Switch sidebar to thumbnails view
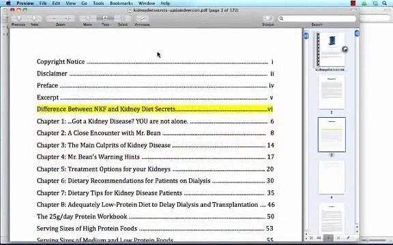The image size is (393, 245). coord(329,238)
